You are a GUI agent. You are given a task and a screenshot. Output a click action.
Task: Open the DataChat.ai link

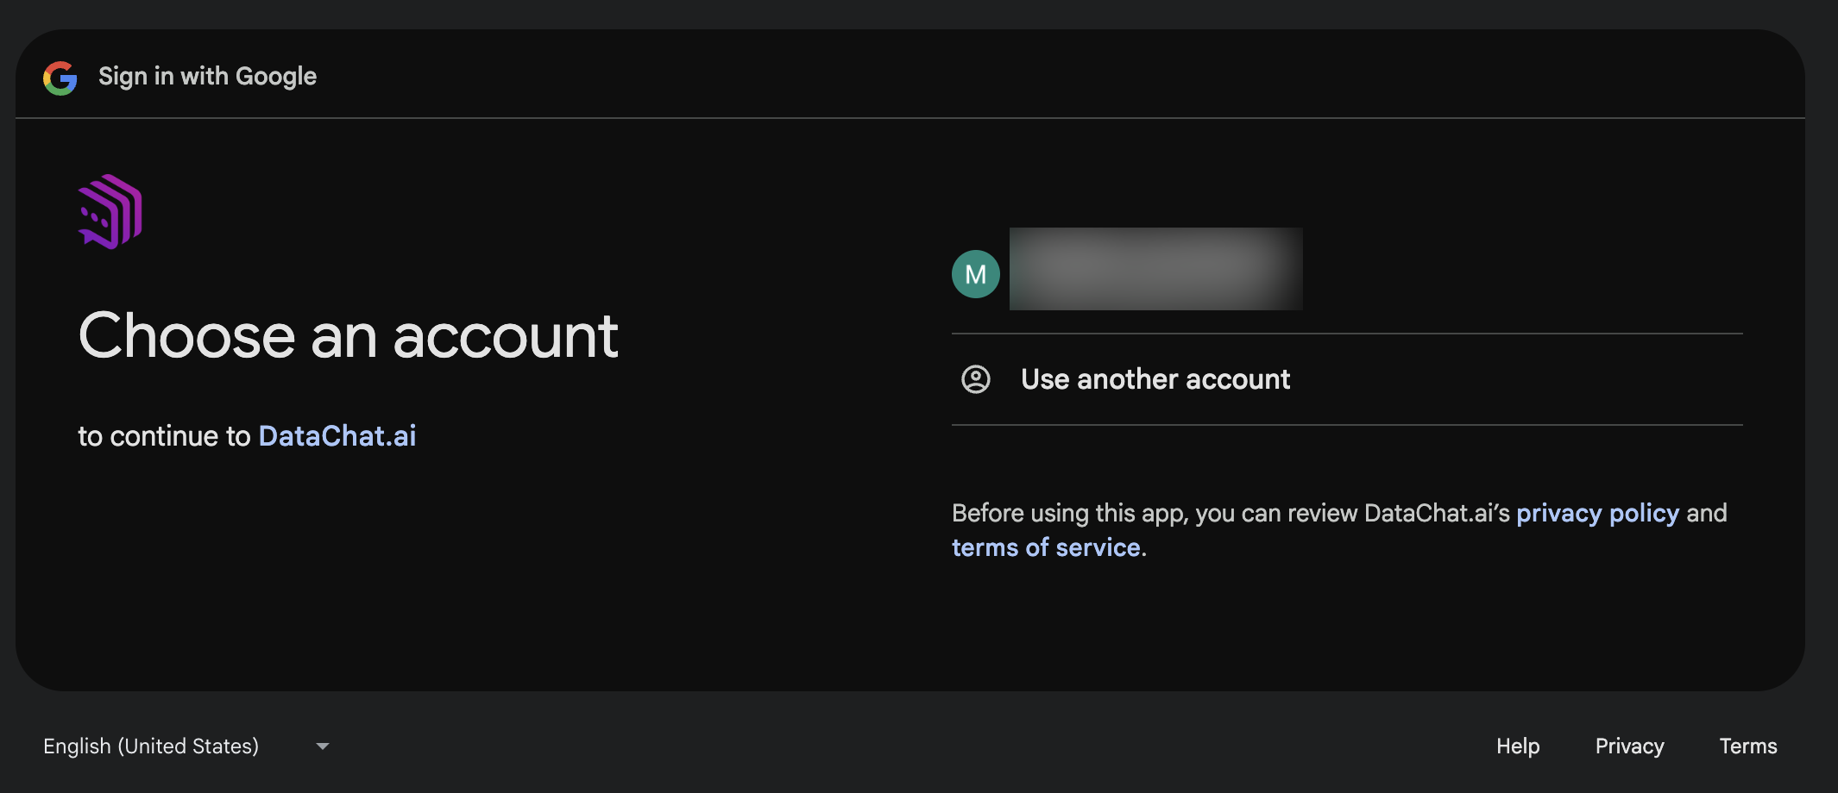tap(337, 436)
